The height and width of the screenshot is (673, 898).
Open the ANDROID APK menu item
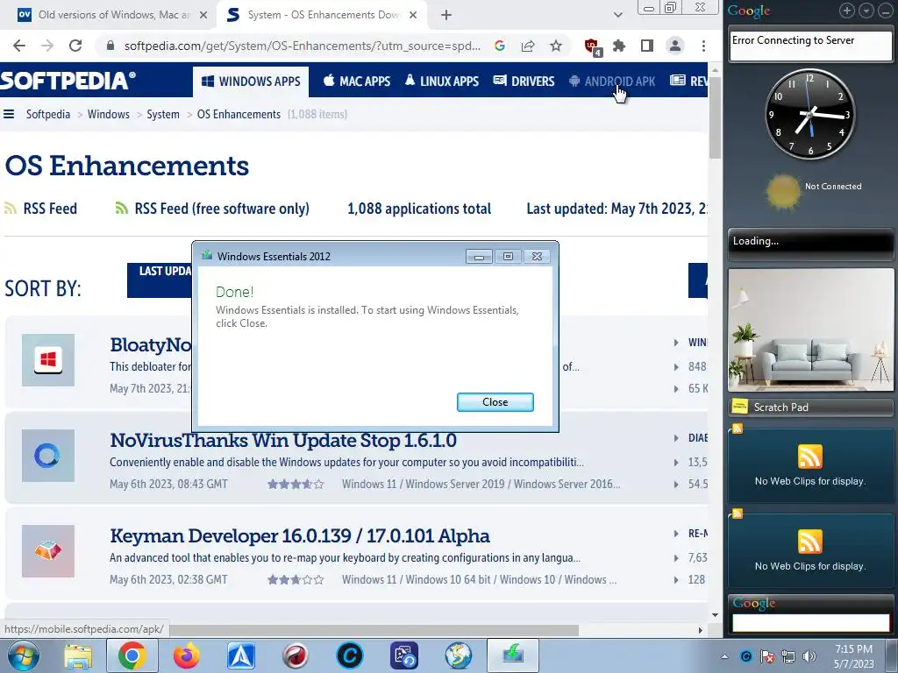pos(612,81)
